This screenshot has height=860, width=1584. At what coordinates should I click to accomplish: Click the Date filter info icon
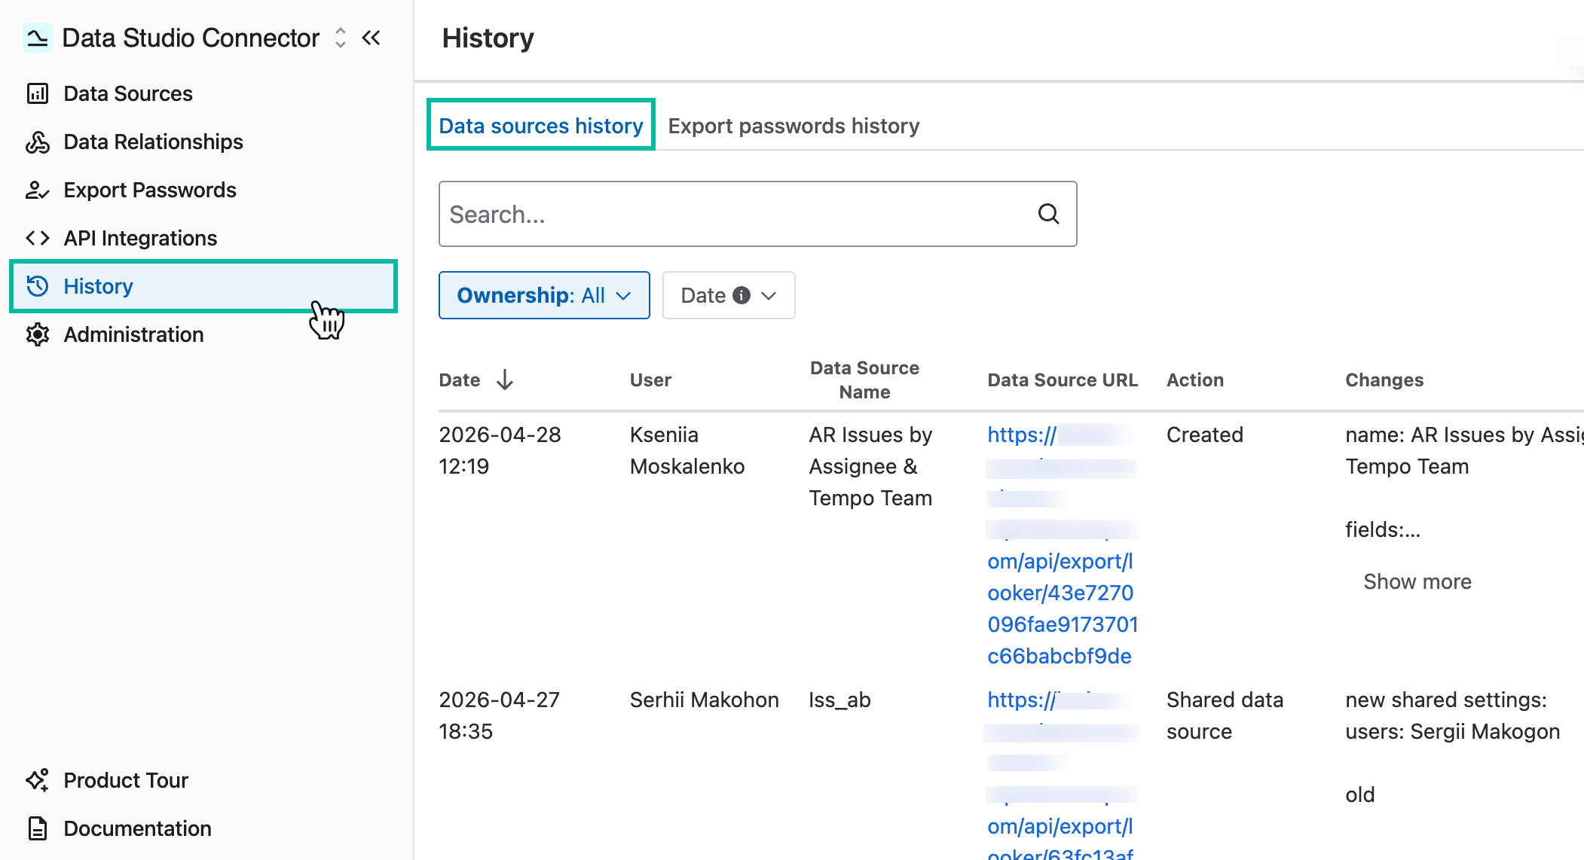pyautogui.click(x=742, y=295)
